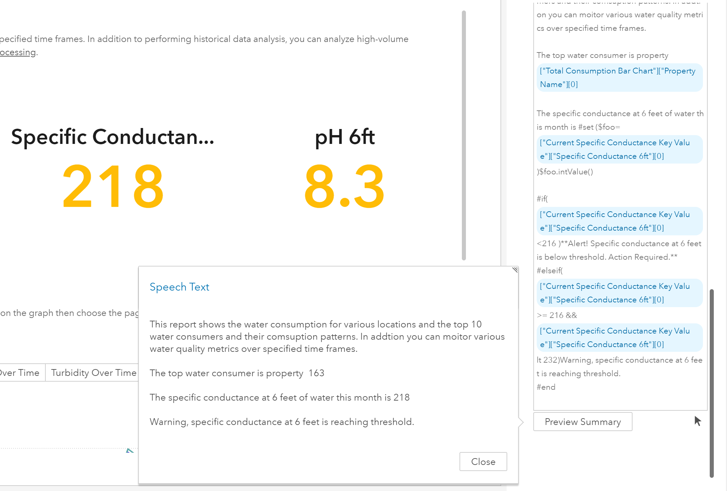Click the Preview Summary button
The image size is (727, 491).
[x=582, y=422]
